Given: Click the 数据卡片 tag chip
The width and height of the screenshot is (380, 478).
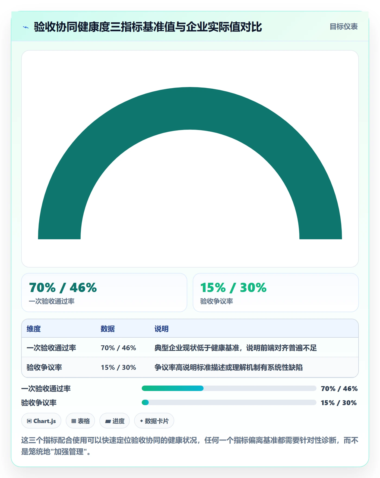Looking at the screenshot, I should [154, 421].
